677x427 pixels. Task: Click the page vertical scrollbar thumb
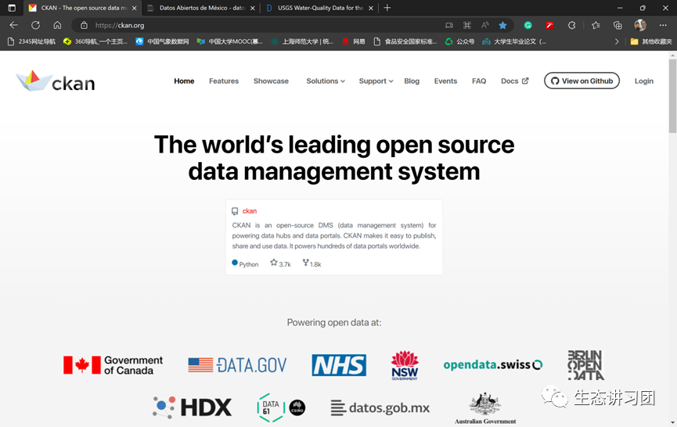[672, 95]
